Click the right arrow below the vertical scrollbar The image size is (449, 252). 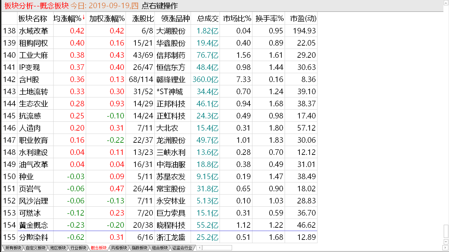[446, 248]
